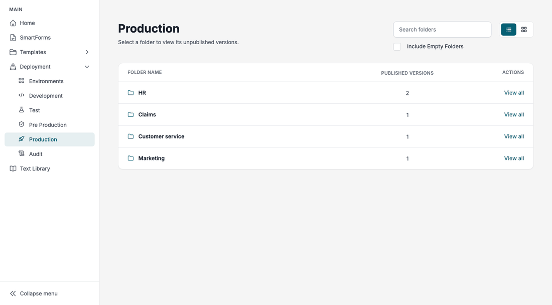Click the Text Library book icon
552x305 pixels.
tap(13, 169)
